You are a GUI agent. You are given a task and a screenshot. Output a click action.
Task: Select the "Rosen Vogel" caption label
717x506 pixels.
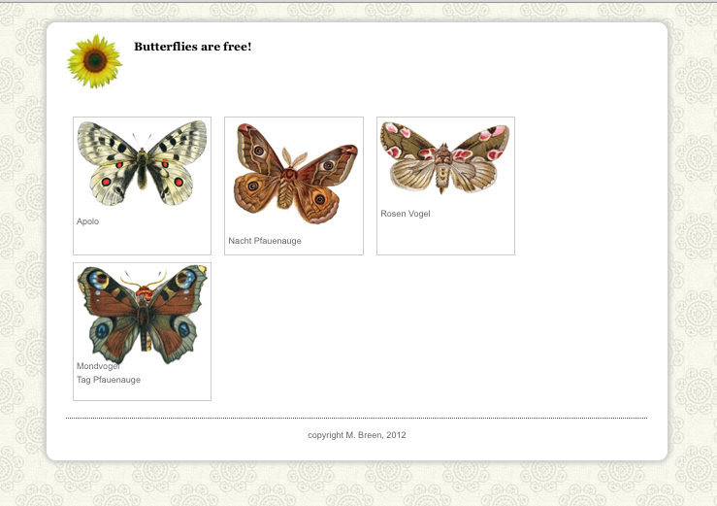pyautogui.click(x=406, y=214)
